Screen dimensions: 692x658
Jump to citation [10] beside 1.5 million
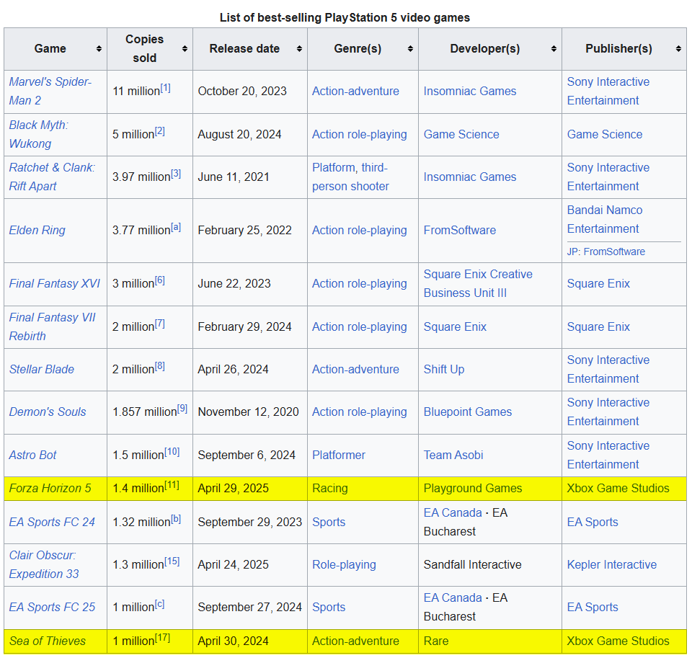coord(172,453)
